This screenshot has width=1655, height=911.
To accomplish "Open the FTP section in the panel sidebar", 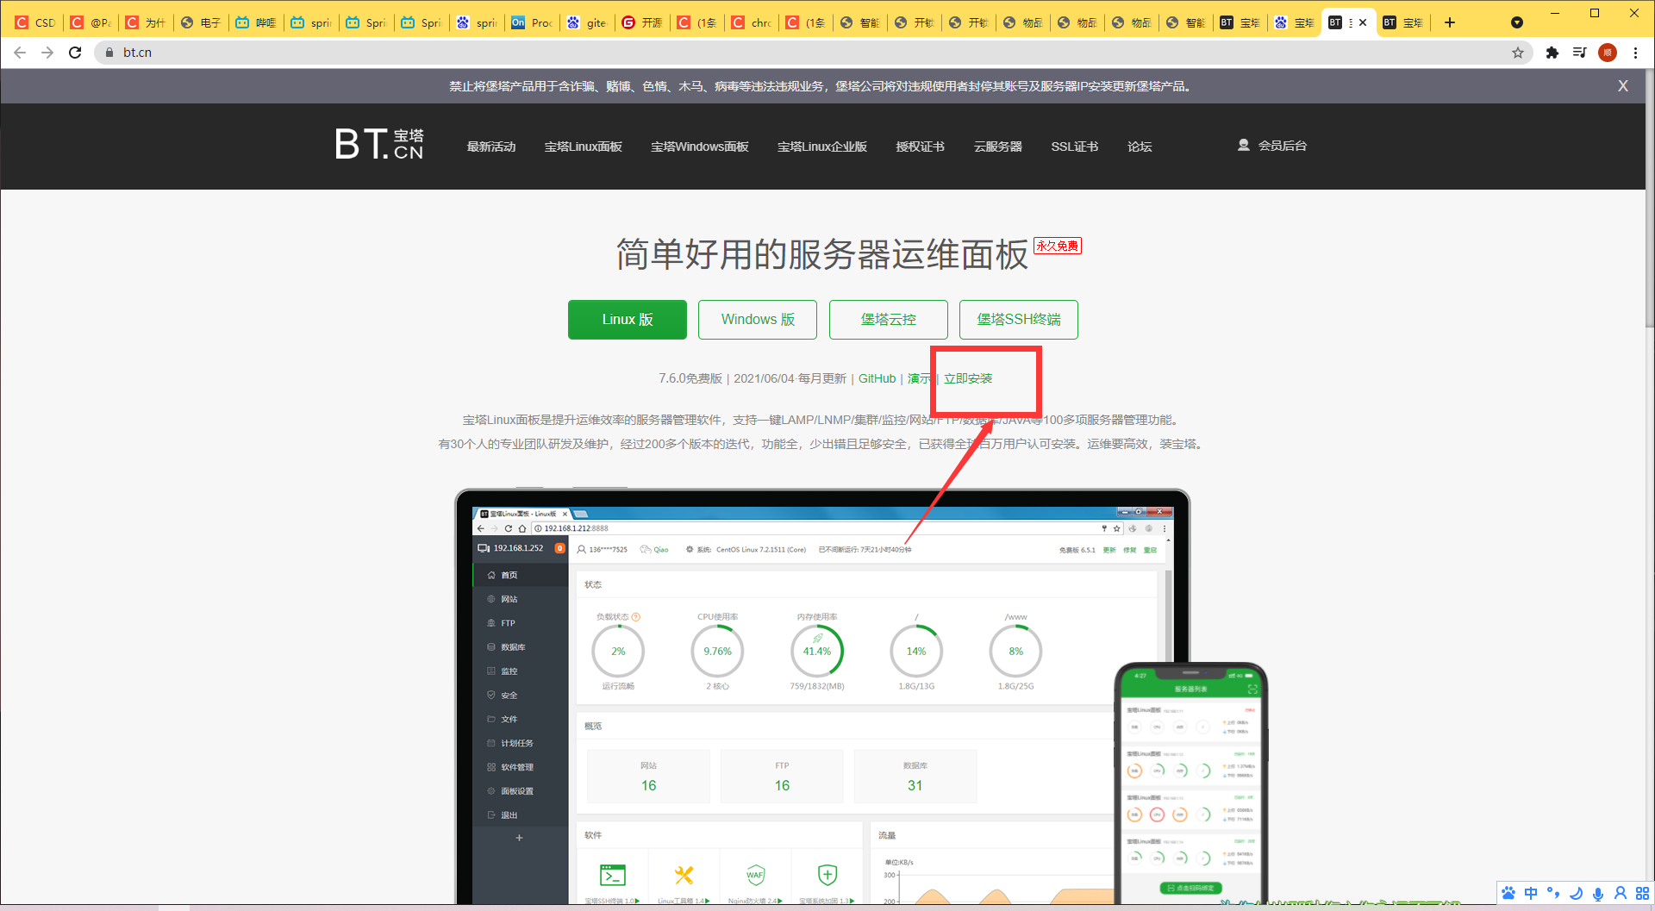I will (504, 623).
